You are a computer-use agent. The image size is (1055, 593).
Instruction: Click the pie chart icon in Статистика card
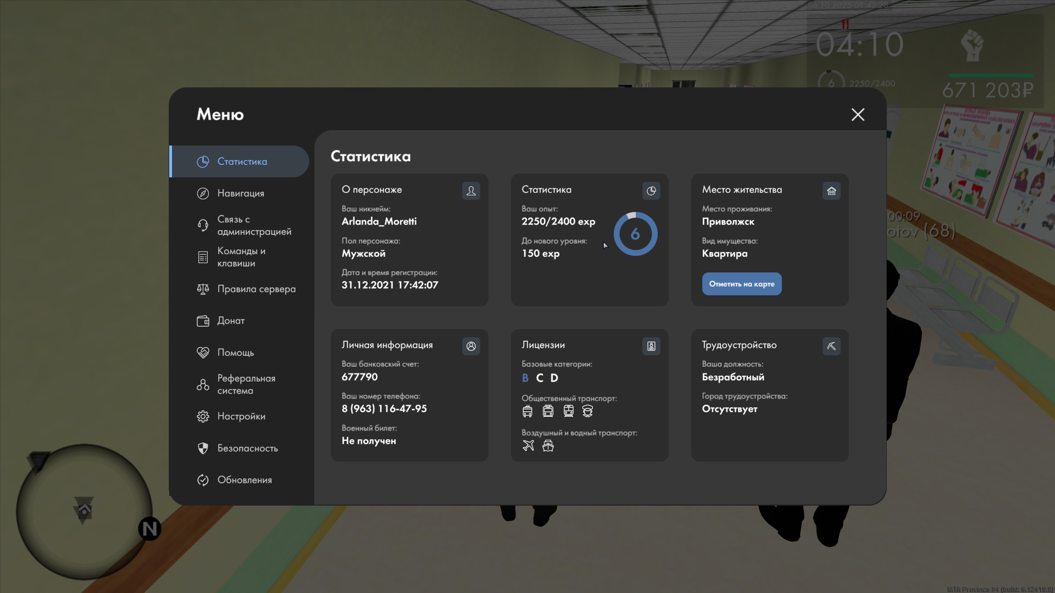[x=651, y=191]
